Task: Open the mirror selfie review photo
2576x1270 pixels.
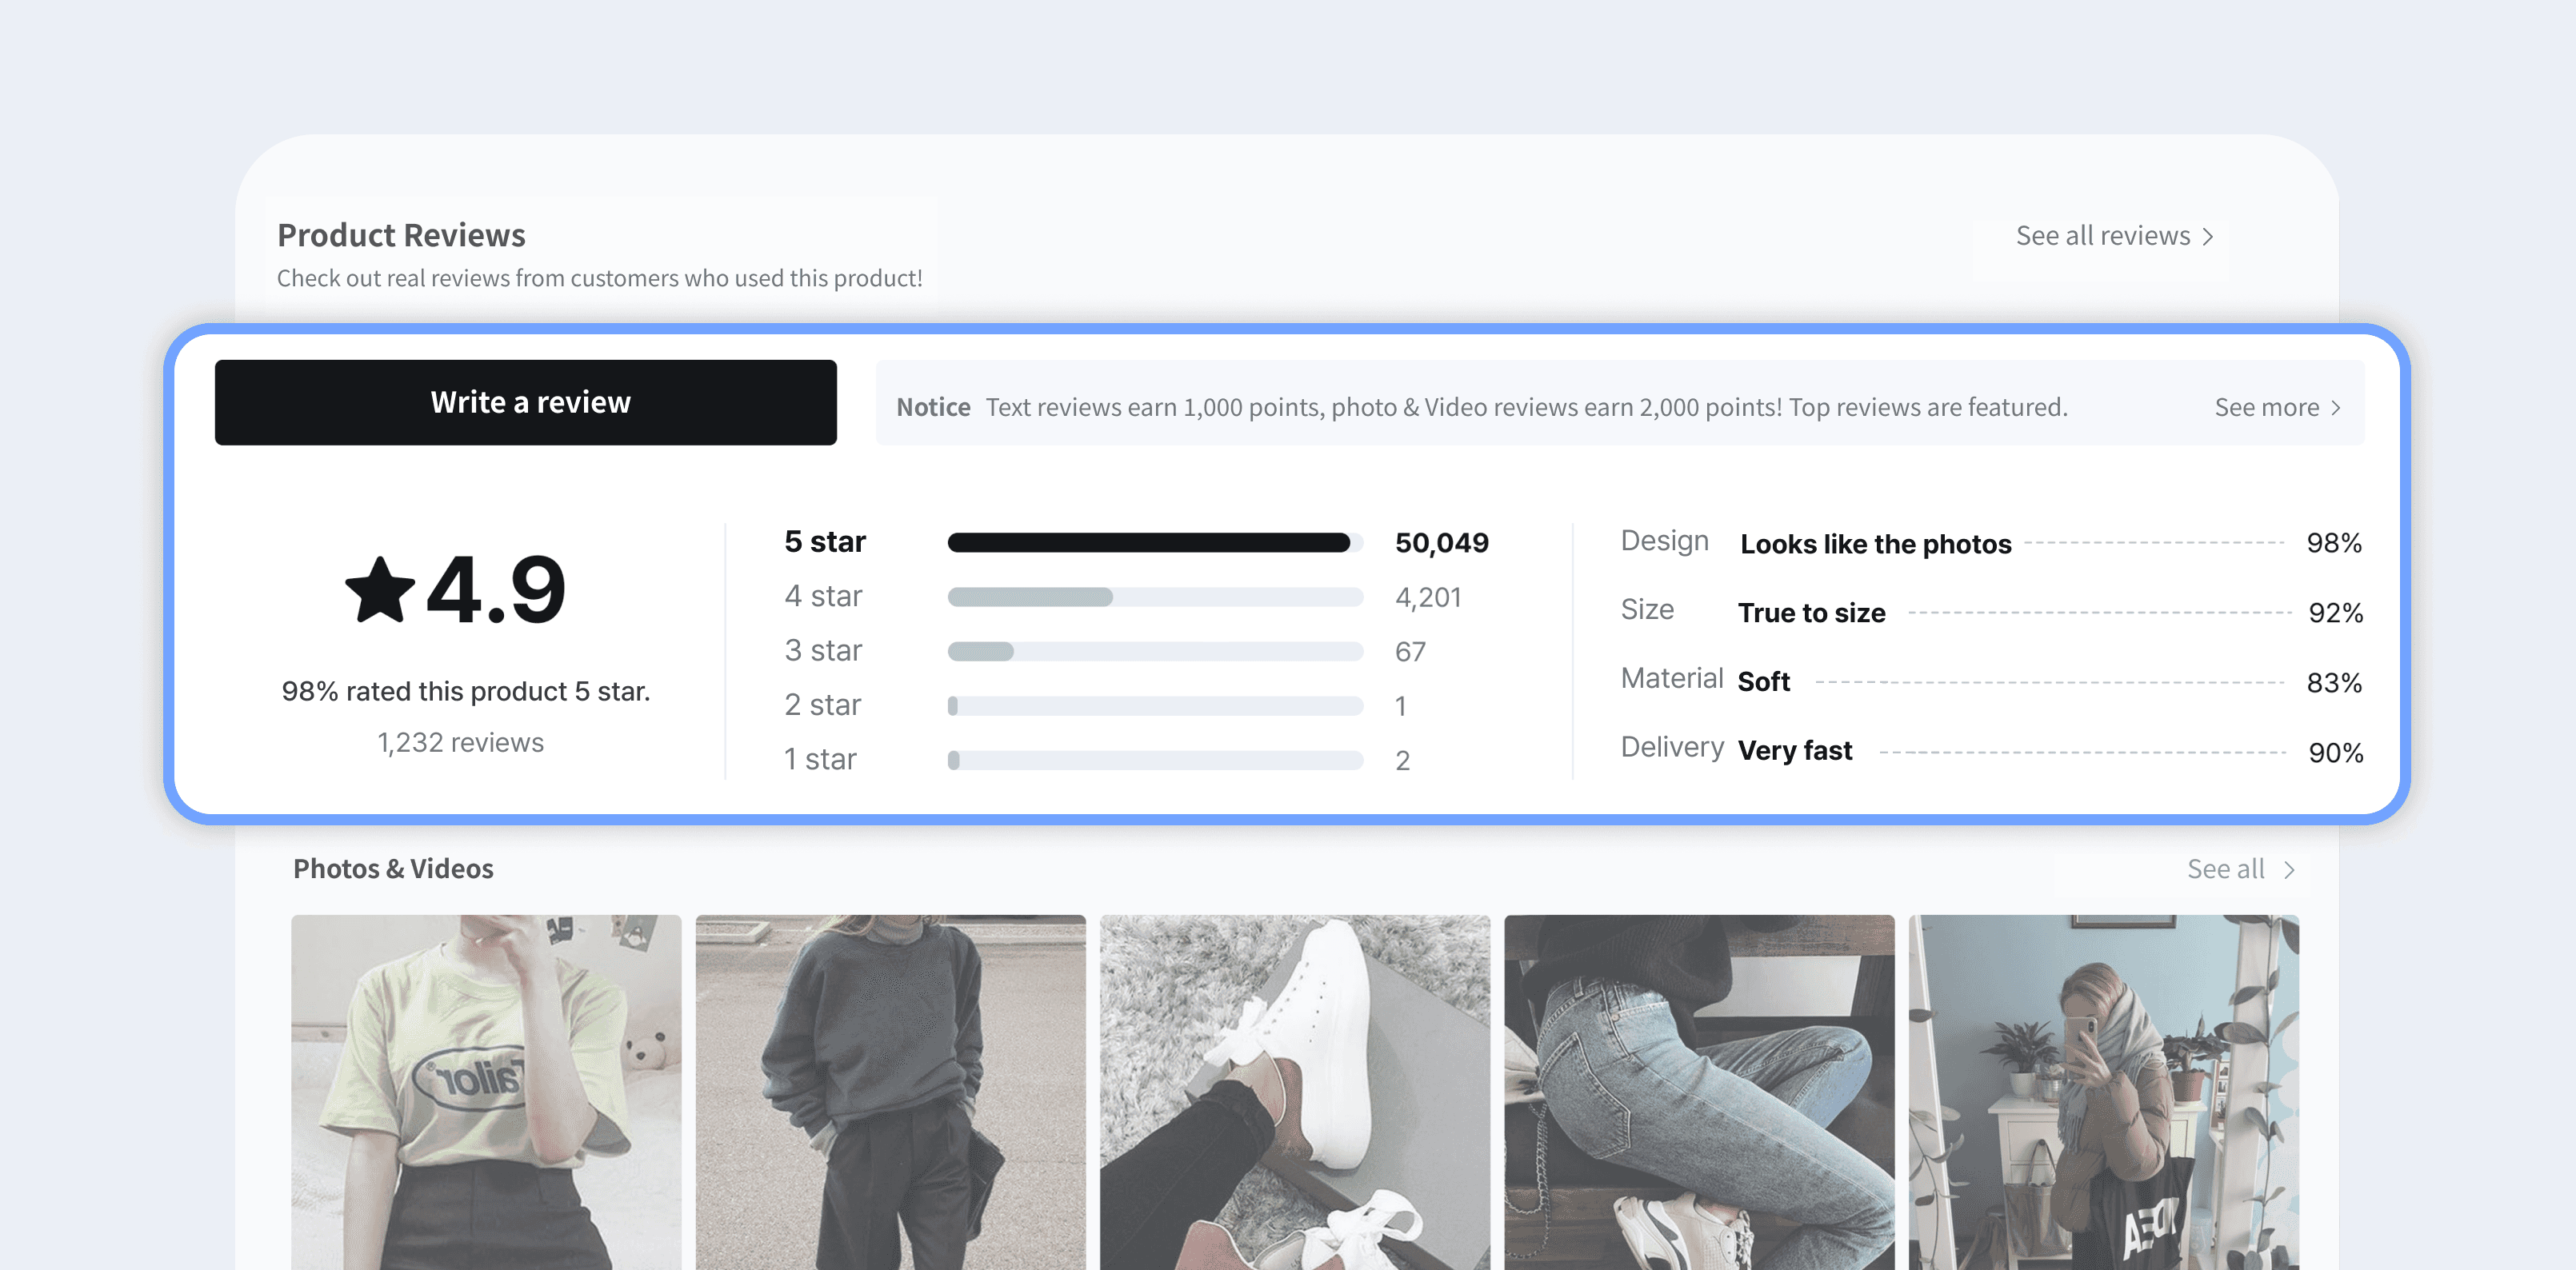Action: point(2103,1092)
